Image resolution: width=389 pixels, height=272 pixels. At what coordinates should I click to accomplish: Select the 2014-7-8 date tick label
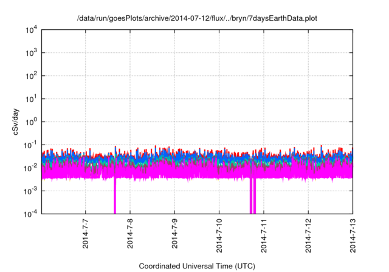coord(130,233)
